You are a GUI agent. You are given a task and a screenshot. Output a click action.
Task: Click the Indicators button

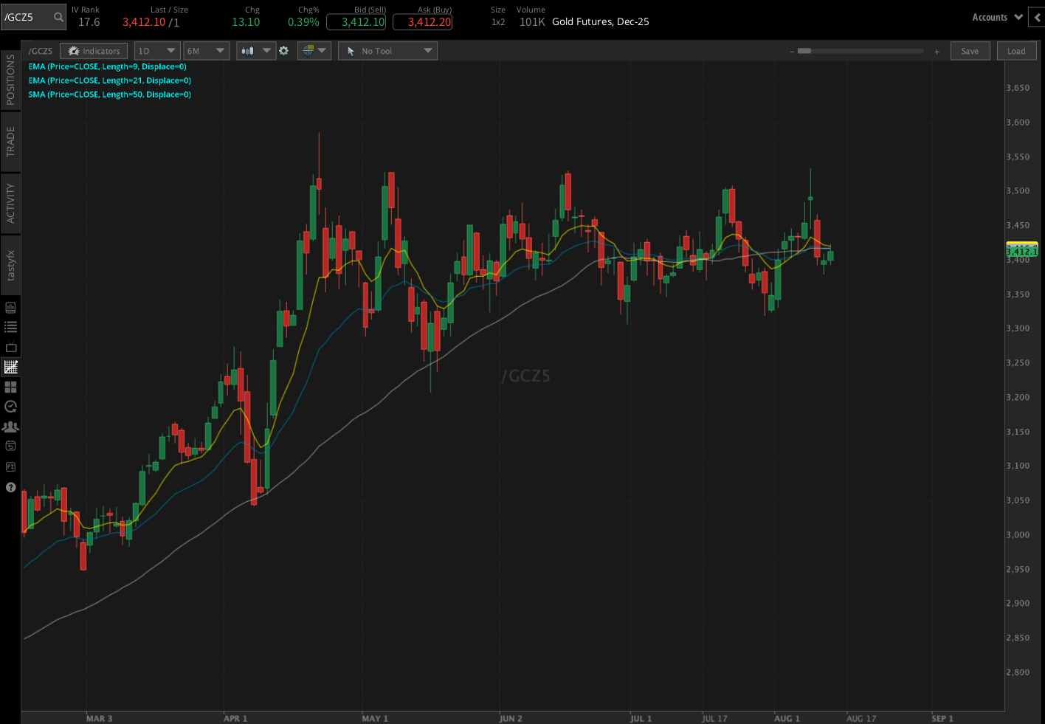(x=94, y=51)
